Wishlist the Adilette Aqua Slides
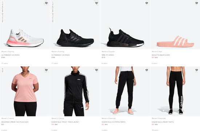 (x=197, y=3)
